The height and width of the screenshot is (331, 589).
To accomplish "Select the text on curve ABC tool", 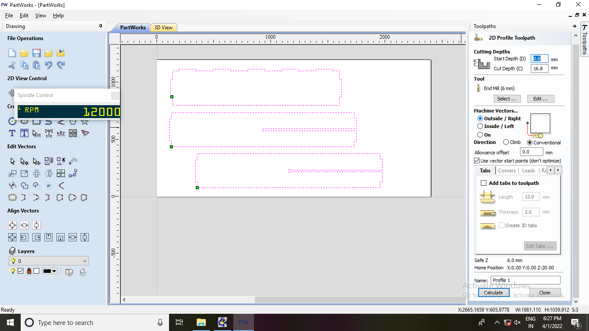I will (x=61, y=133).
